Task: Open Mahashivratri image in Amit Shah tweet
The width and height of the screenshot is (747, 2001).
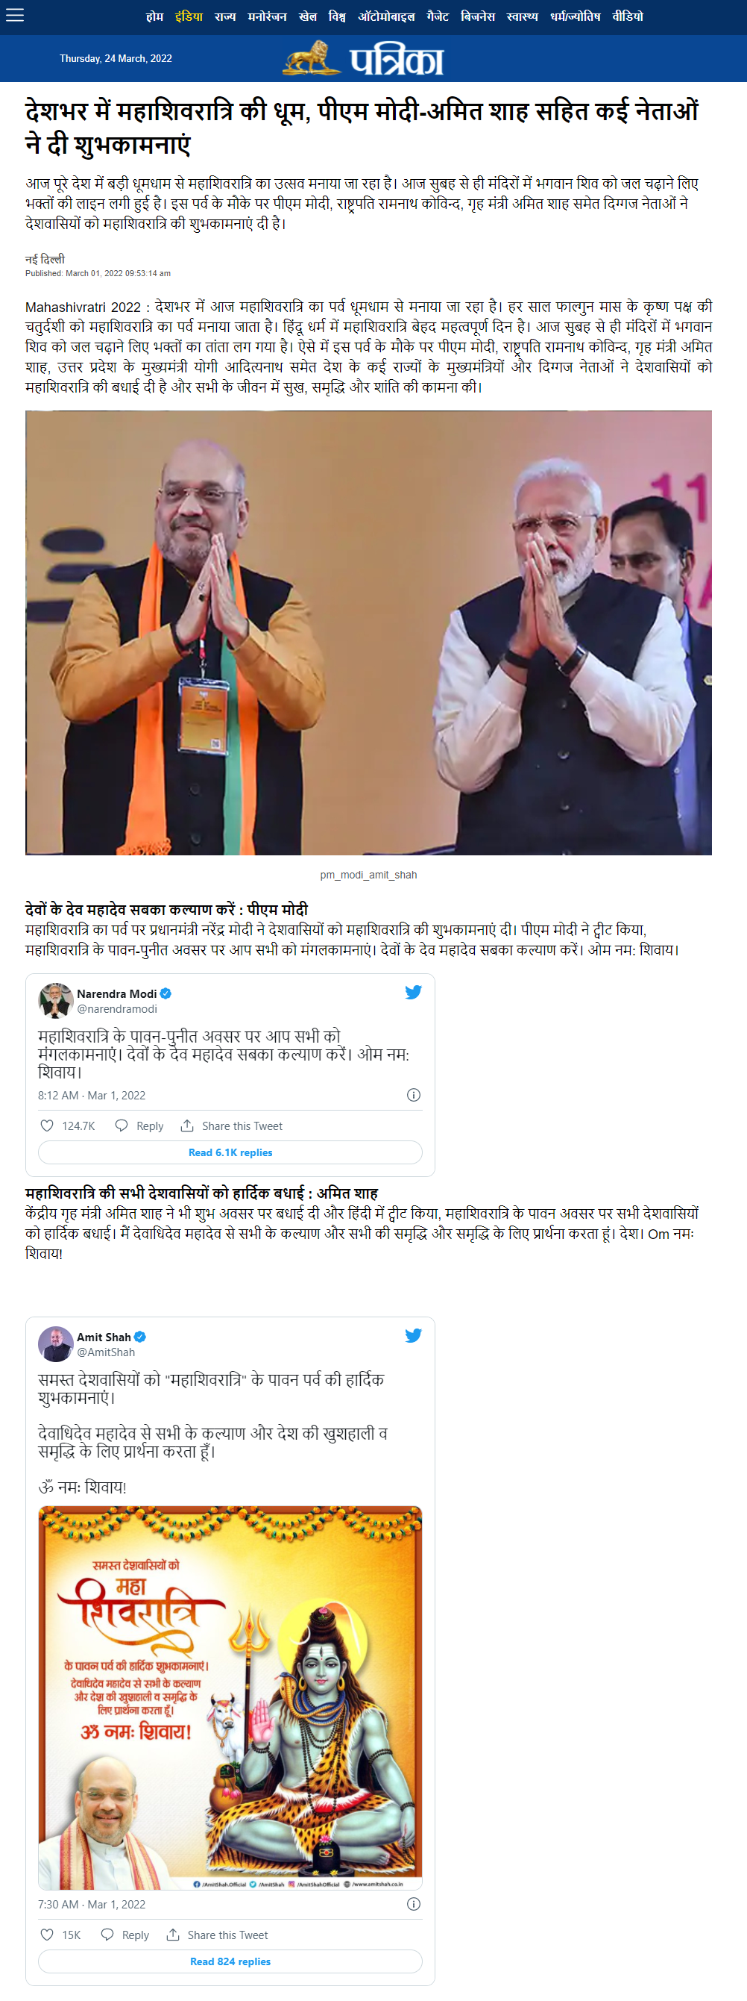Action: 230,1697
